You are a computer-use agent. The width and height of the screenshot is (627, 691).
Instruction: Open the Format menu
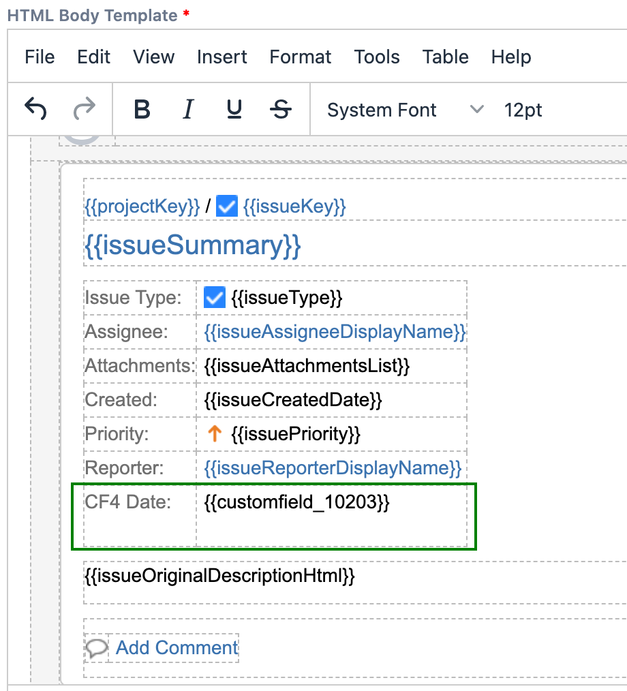pos(301,57)
